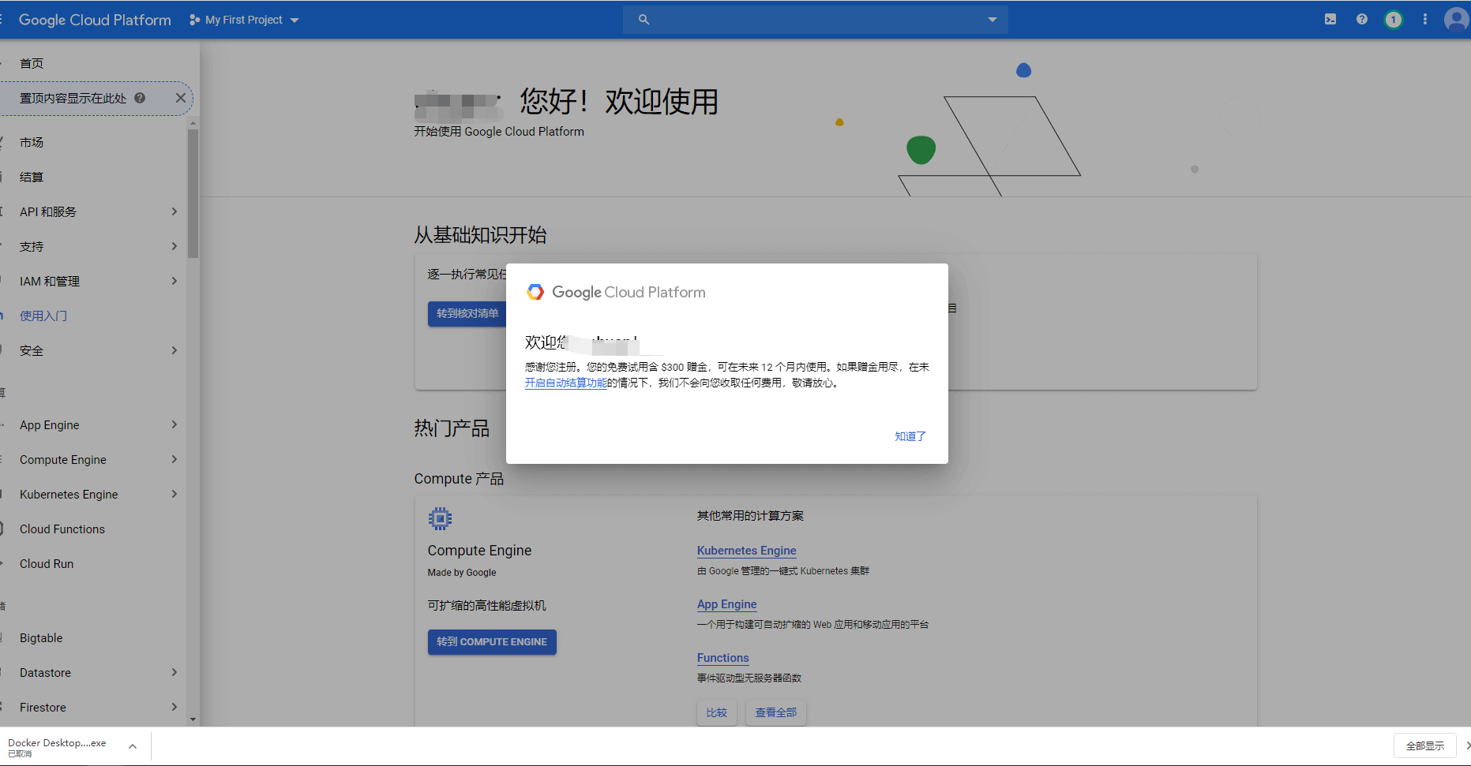
Task: Close the pinned content hint
Action: [180, 98]
